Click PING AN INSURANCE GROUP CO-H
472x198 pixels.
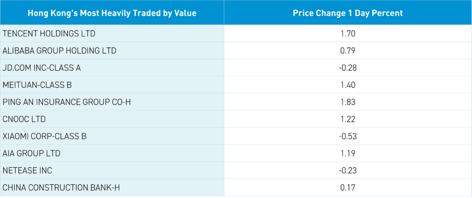(x=66, y=102)
